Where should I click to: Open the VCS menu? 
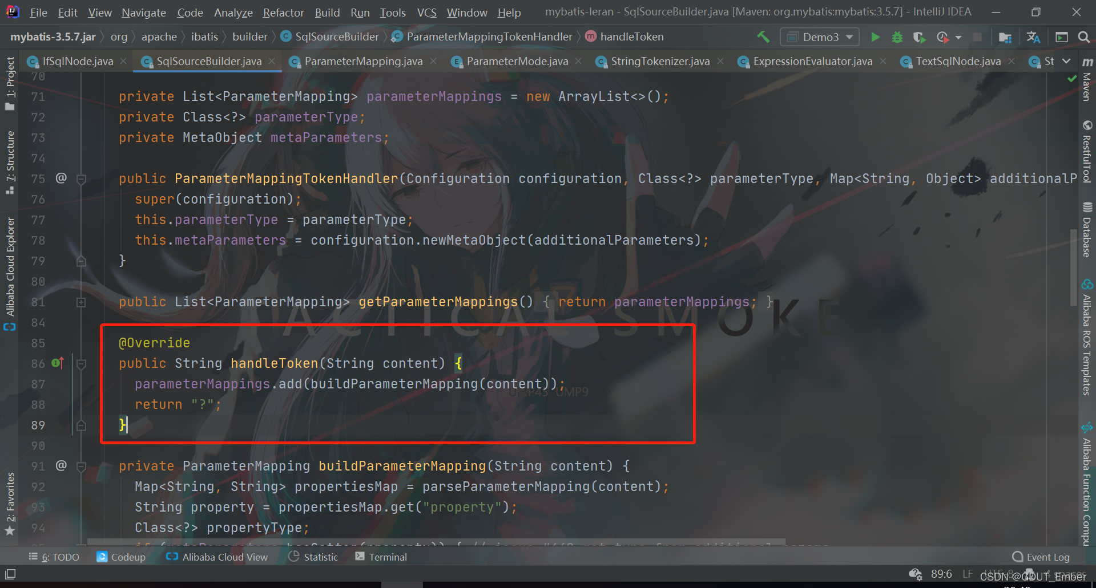[427, 12]
